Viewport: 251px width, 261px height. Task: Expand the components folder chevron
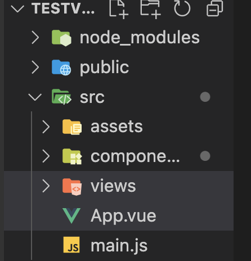click(46, 156)
